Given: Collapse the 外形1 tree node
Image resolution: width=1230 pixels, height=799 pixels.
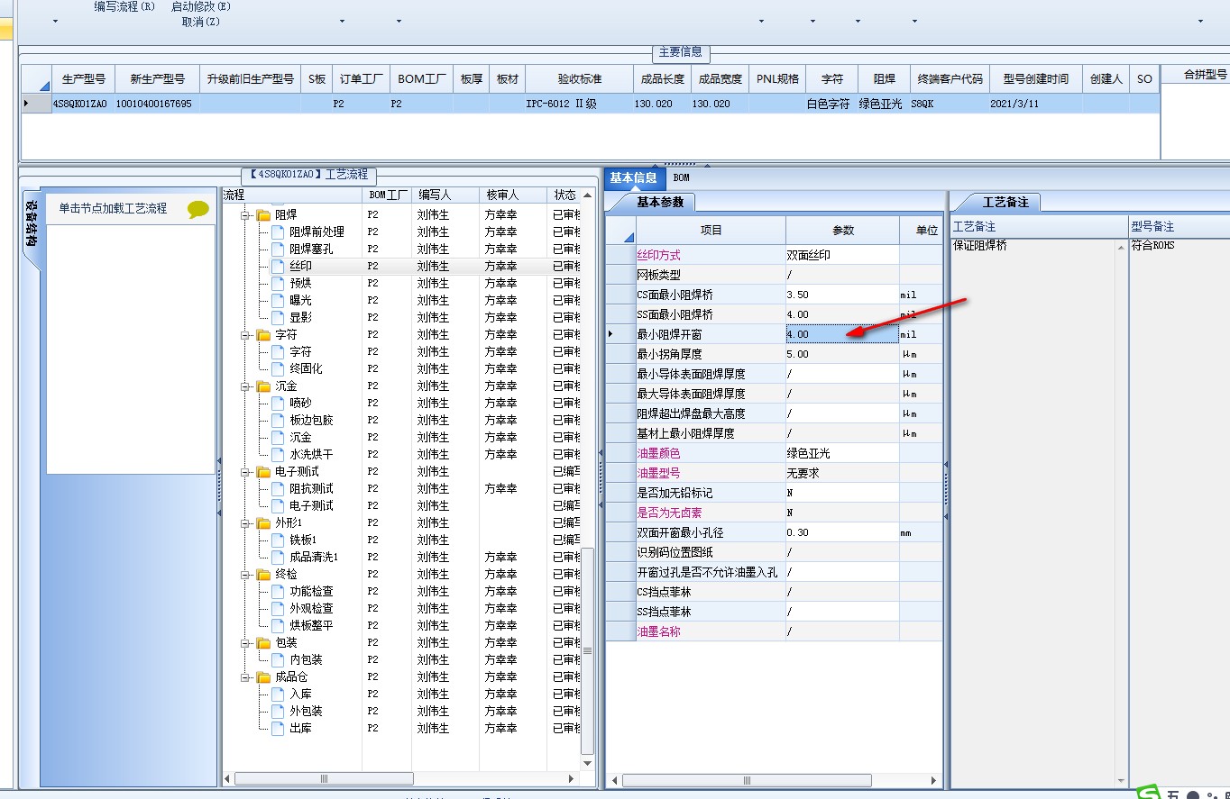Looking at the screenshot, I should click(244, 523).
